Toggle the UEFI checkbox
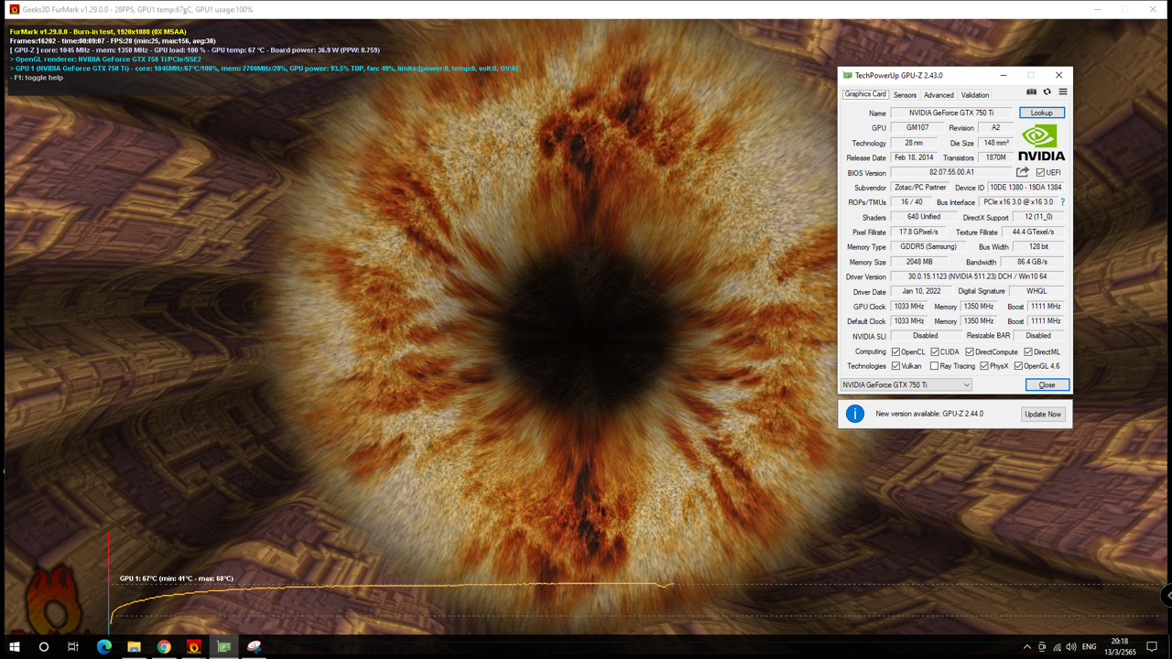 1040,172
